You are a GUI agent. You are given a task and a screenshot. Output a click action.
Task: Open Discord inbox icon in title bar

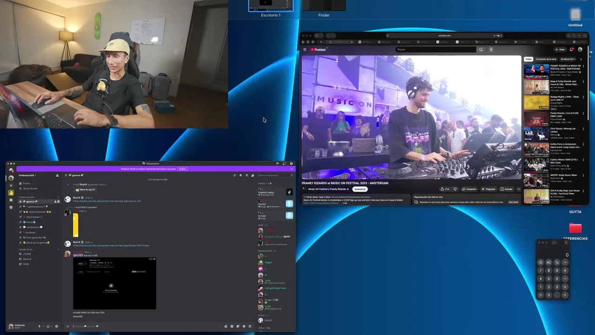pyautogui.click(x=284, y=163)
